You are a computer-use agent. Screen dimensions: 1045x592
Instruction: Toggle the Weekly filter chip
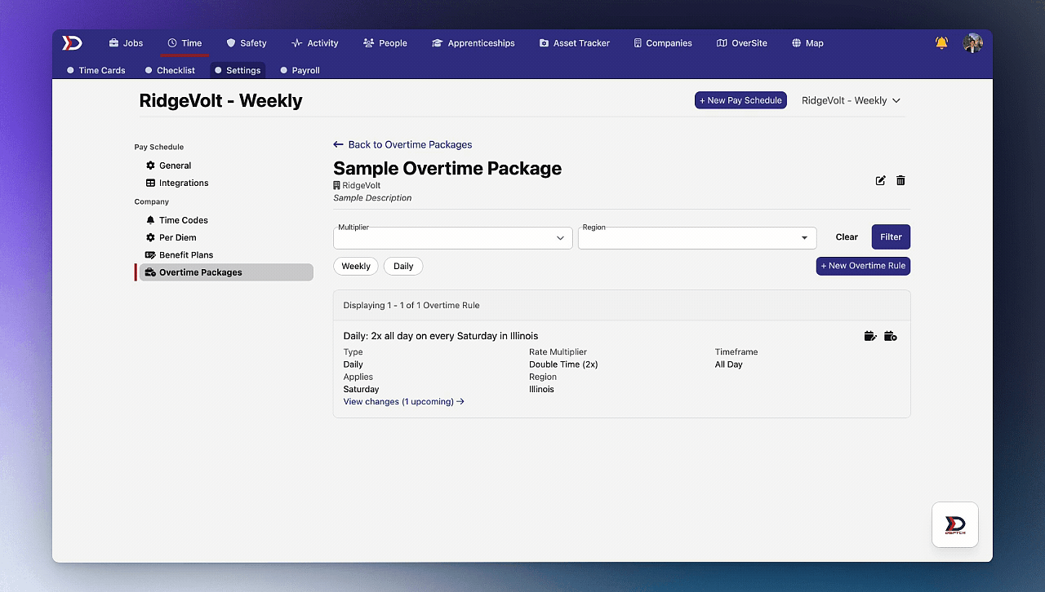[x=356, y=266]
